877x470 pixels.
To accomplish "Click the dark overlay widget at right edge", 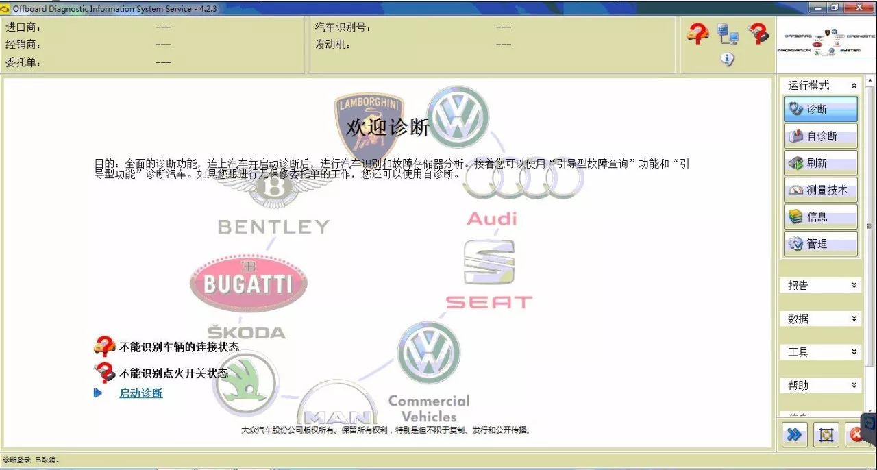I will [869, 430].
